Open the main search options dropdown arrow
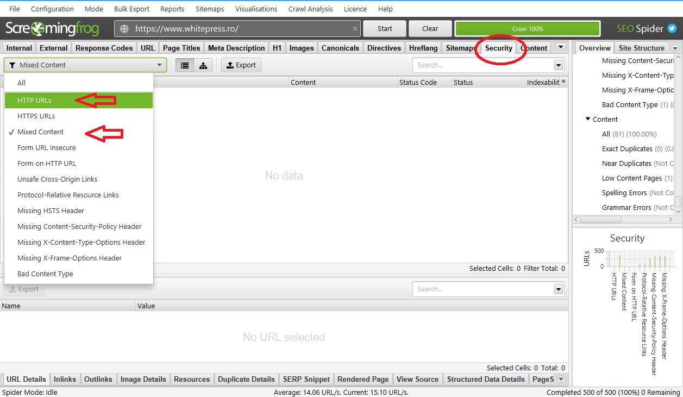683x397 pixels. [559, 65]
